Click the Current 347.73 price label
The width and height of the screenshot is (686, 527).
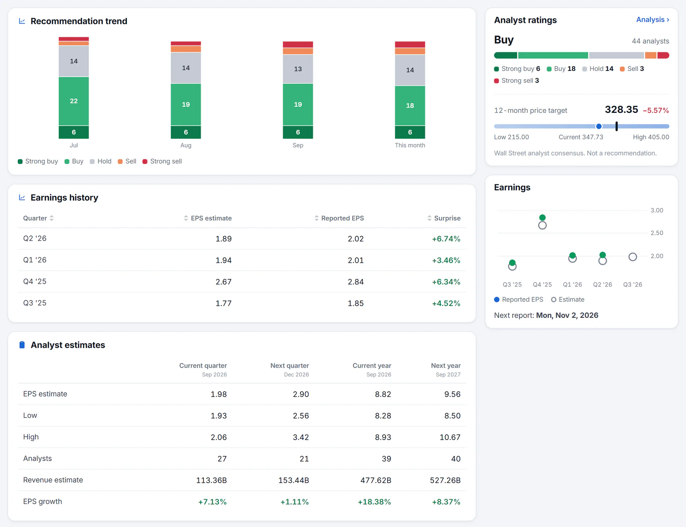point(581,137)
